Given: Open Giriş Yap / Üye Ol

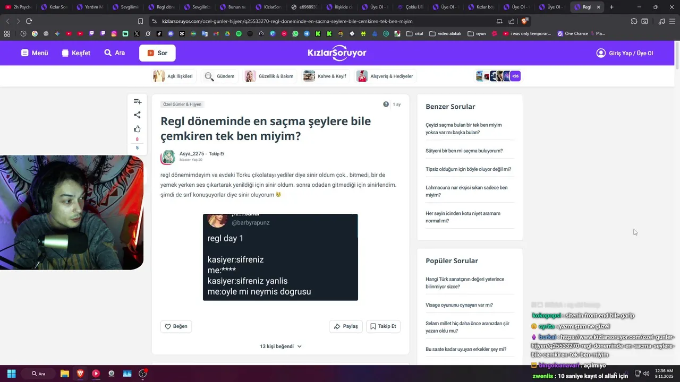Looking at the screenshot, I should point(625,53).
